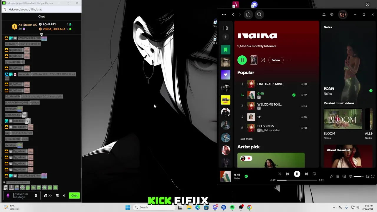
Task: Open Spotify notifications bell
Action: point(324,14)
